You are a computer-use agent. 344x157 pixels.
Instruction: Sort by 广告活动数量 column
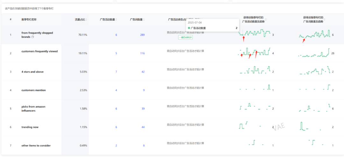(116, 20)
